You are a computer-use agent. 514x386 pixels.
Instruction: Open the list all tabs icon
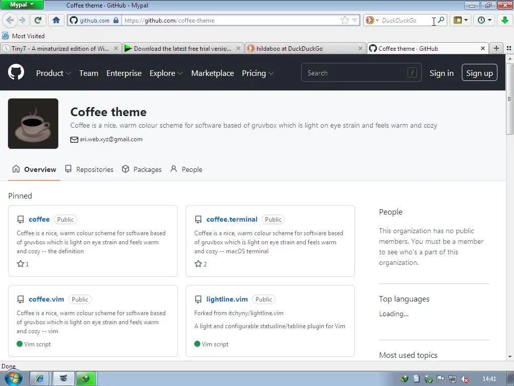click(509, 48)
